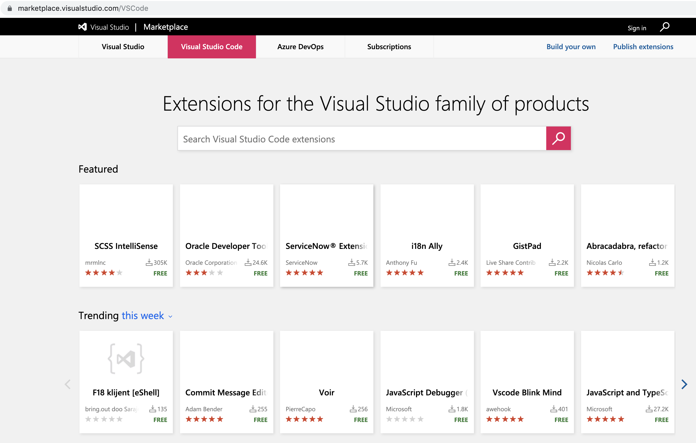Click the lock icon in address bar
This screenshot has width=696, height=443.
[x=10, y=8]
